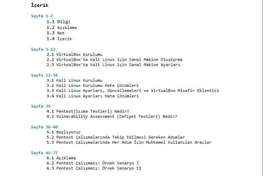
Task: Click the "2.2 Sanal Makine Oluşturma" entry
Action: point(114,60)
